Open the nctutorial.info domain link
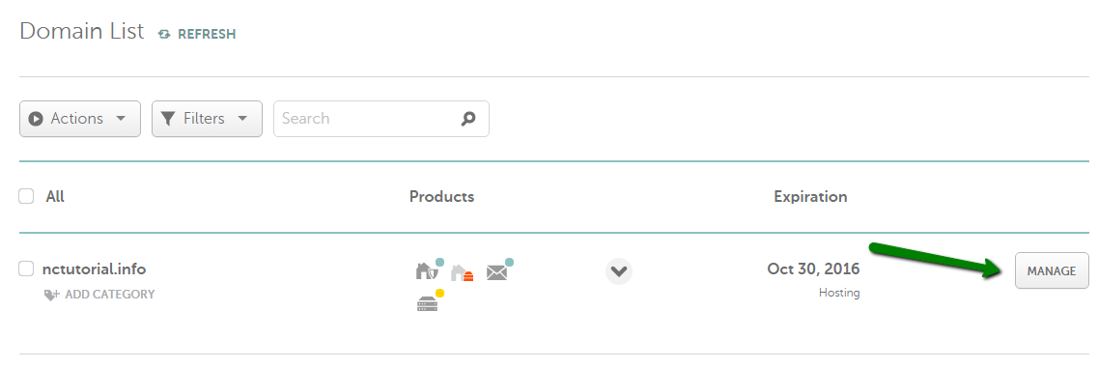Screen dimensions: 1098x368 click(94, 269)
